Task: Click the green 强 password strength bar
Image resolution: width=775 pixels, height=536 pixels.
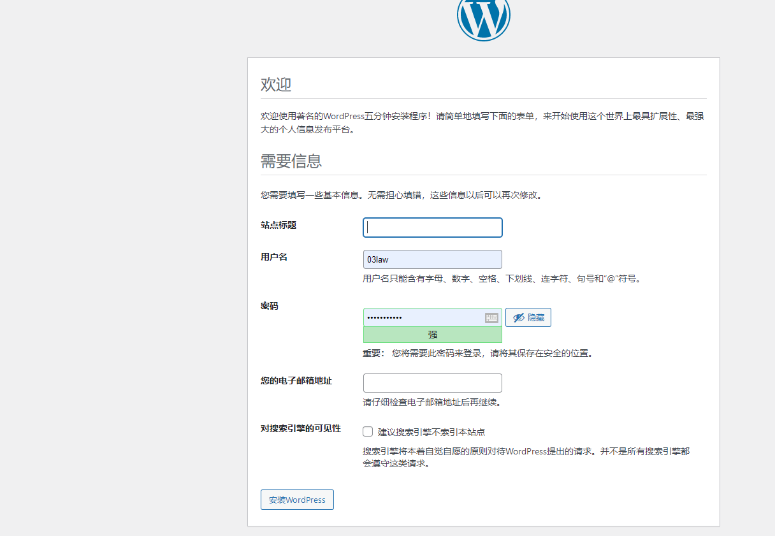Action: pos(433,335)
